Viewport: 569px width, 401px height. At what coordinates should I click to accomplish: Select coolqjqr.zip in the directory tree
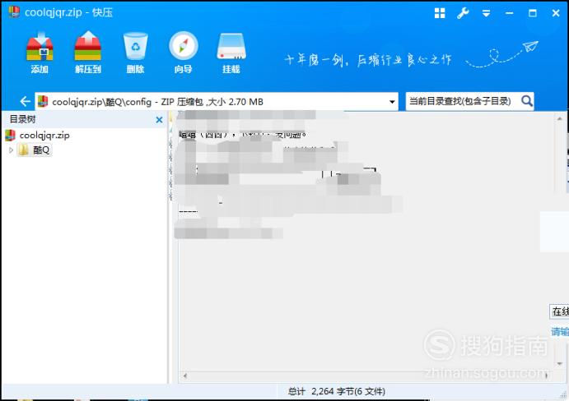(x=44, y=135)
